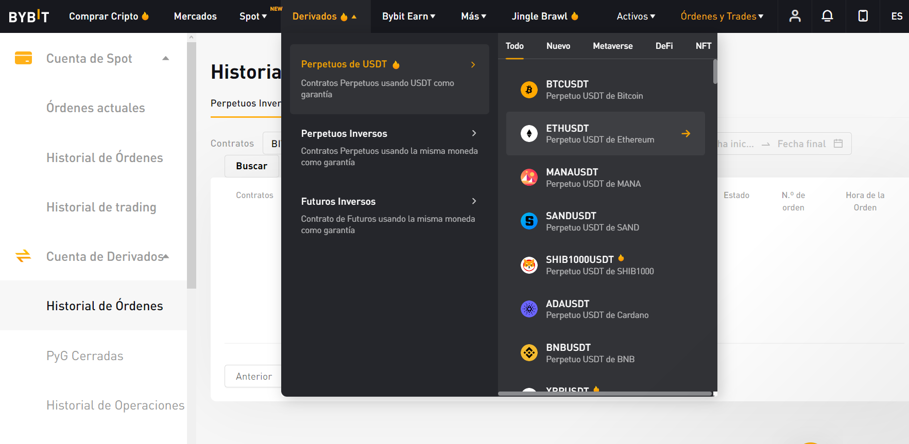Collapse the Derivados dropdown menu

click(324, 16)
